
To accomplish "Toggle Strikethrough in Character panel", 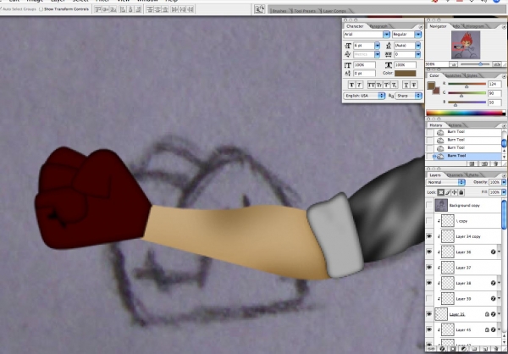I will pyautogui.click(x=414, y=85).
